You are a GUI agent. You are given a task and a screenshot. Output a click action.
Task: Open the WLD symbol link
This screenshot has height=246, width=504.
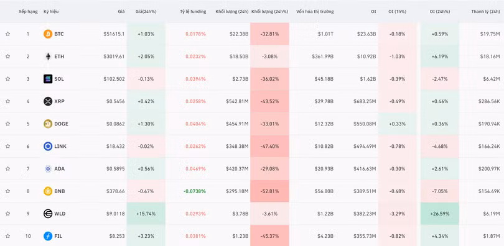coord(60,214)
